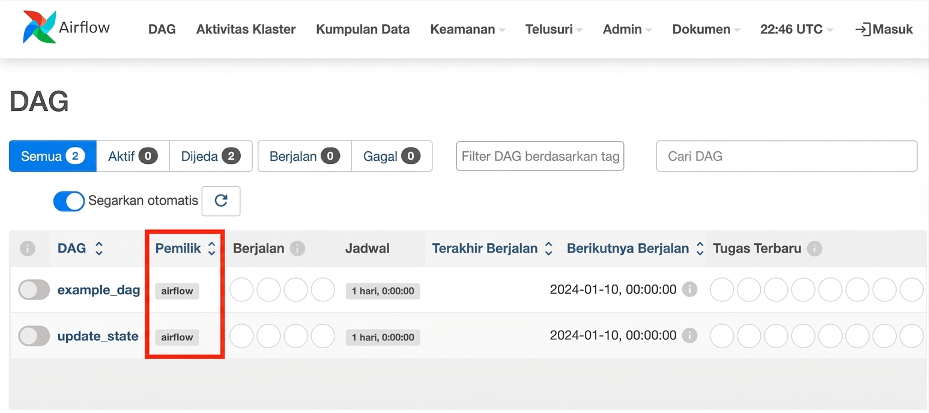Click first run status circle for update_state
Viewport: 929px width, 413px height.
pos(241,336)
